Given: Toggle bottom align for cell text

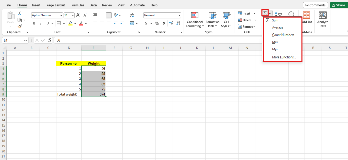Looking at the screenshot, I should tap(108, 15).
